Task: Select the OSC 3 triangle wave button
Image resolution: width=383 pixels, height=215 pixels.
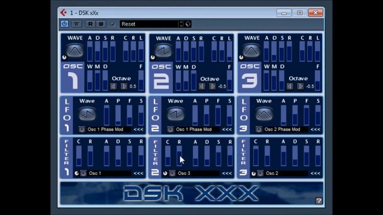Action: [251, 50]
